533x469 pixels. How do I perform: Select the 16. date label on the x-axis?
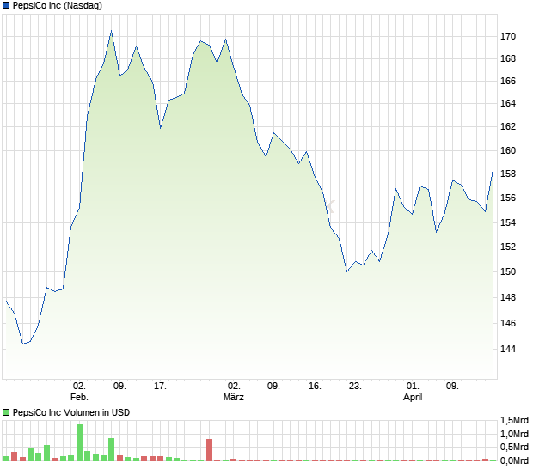tap(315, 386)
